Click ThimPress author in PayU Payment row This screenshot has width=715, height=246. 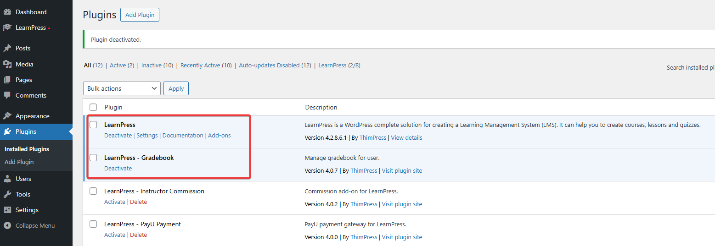click(x=364, y=237)
